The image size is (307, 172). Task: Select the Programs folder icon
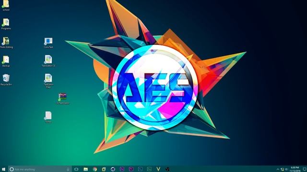click(6, 24)
